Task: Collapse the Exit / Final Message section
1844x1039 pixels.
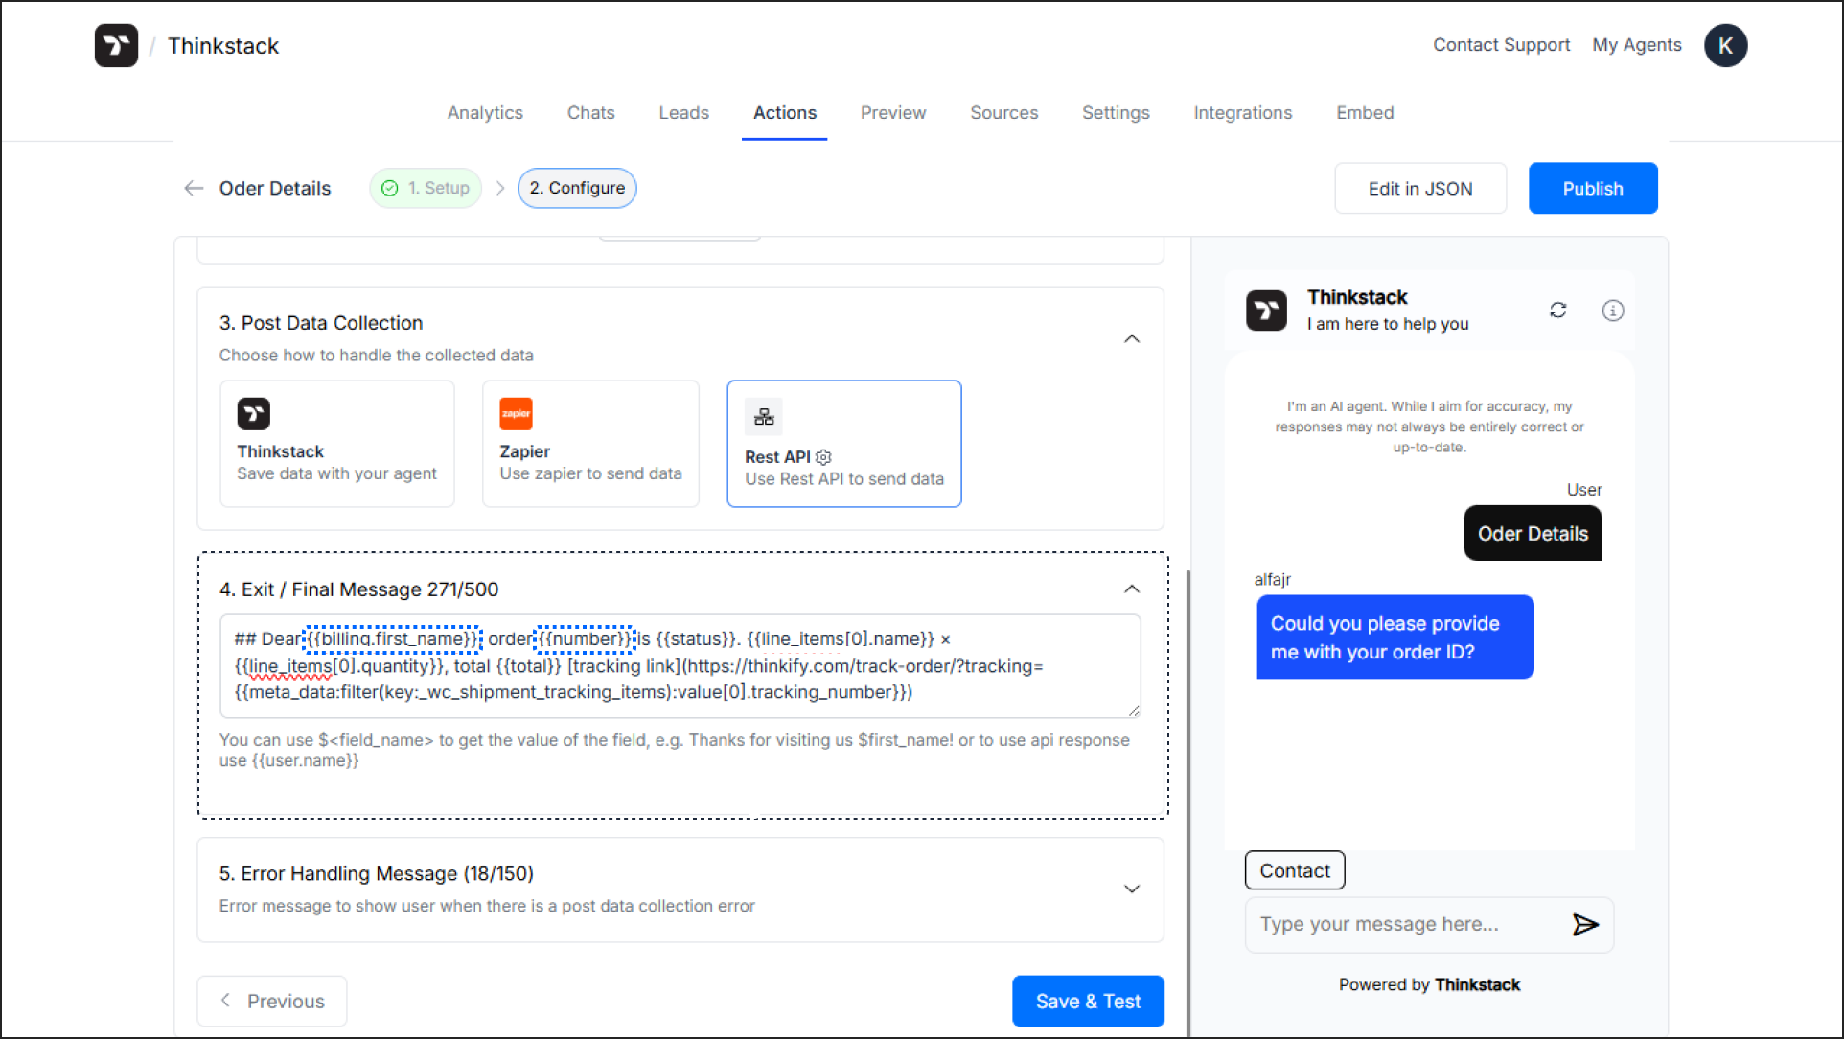Action: click(x=1132, y=589)
